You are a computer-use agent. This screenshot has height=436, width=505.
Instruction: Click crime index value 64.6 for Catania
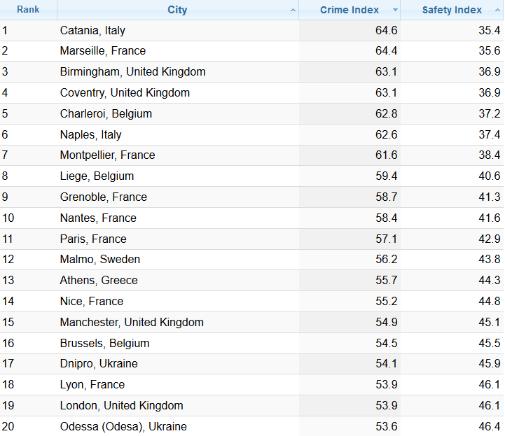click(x=386, y=30)
